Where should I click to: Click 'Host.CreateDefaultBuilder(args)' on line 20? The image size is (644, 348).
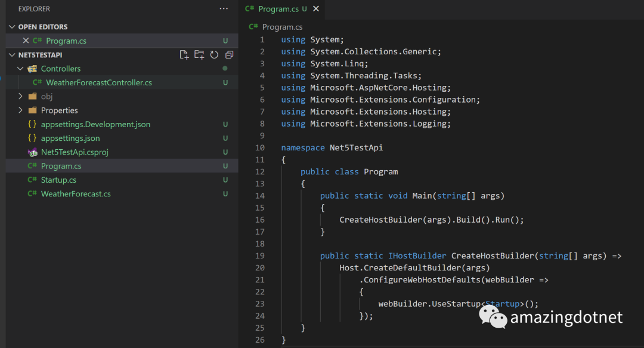click(x=414, y=268)
